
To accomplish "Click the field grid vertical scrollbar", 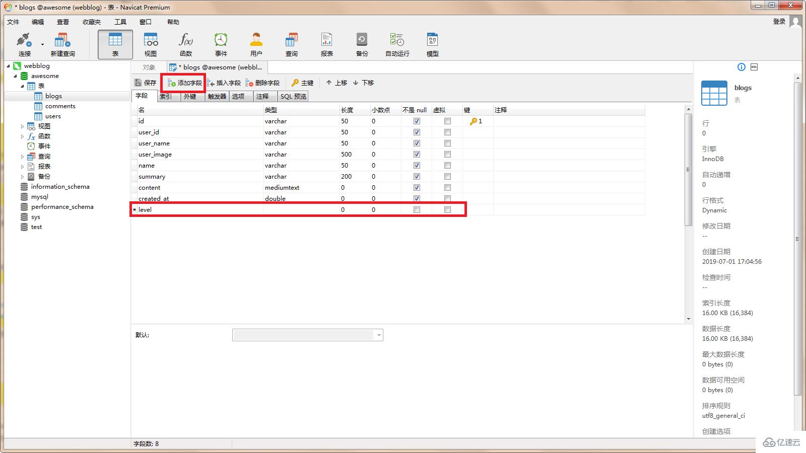I will point(689,170).
